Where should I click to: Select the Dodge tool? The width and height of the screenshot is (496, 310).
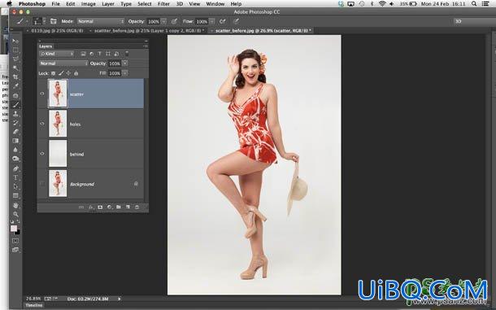[15, 159]
